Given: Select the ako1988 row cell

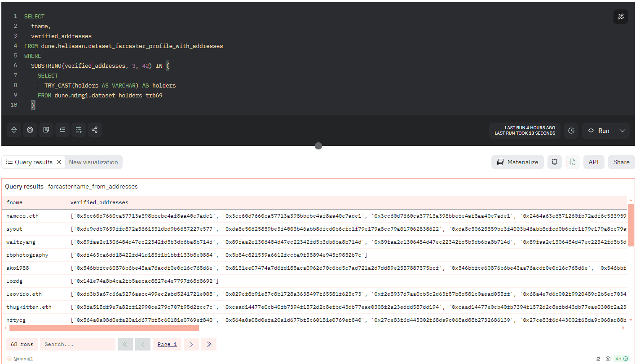Looking at the screenshot, I should (18, 268).
